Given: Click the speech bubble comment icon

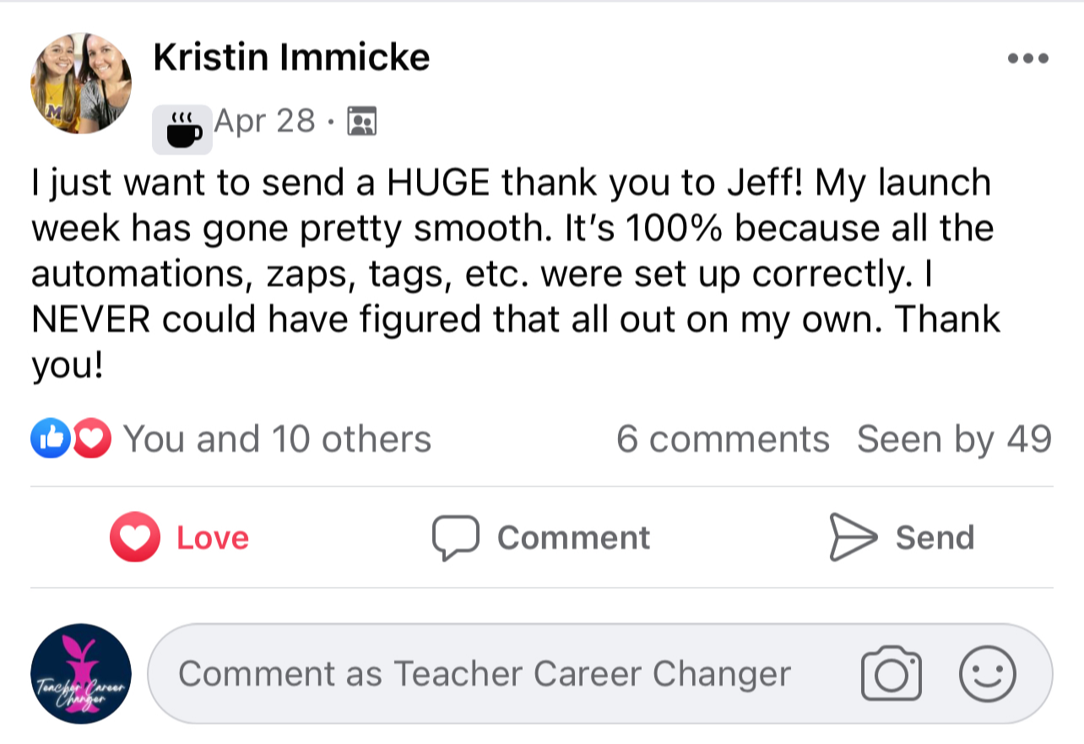Looking at the screenshot, I should pyautogui.click(x=456, y=538).
